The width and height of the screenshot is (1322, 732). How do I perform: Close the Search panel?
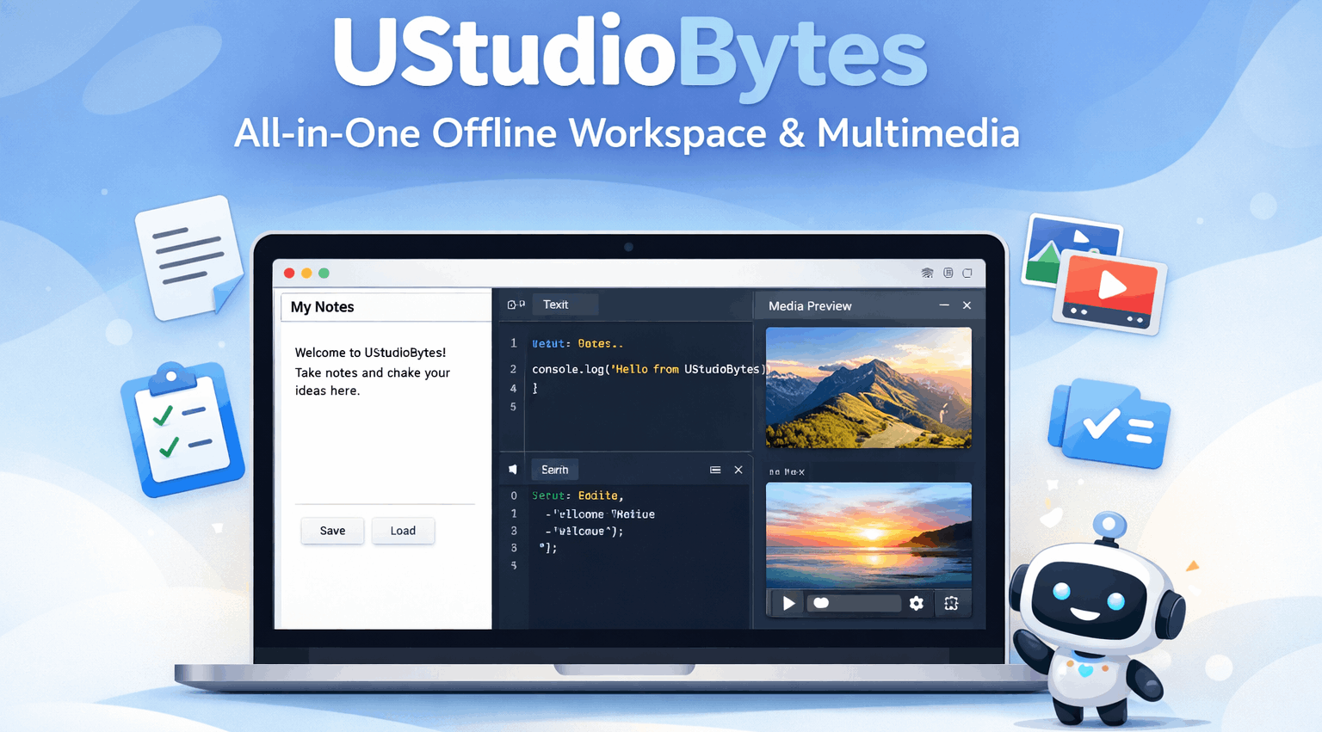click(x=738, y=470)
